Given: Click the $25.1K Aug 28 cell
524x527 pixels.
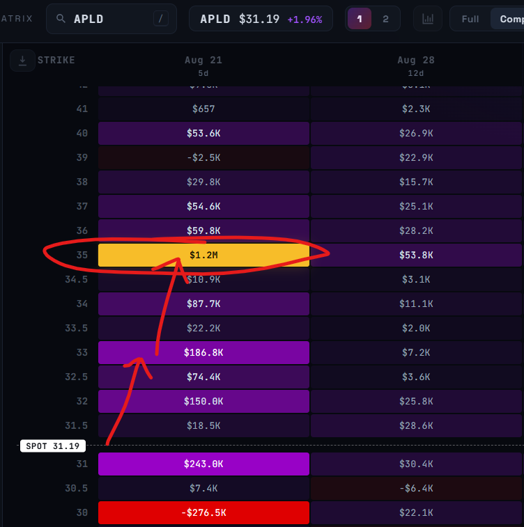Looking at the screenshot, I should pos(416,206).
